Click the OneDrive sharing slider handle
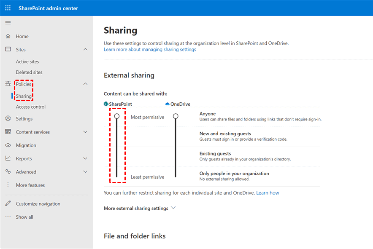 [x=176, y=116]
